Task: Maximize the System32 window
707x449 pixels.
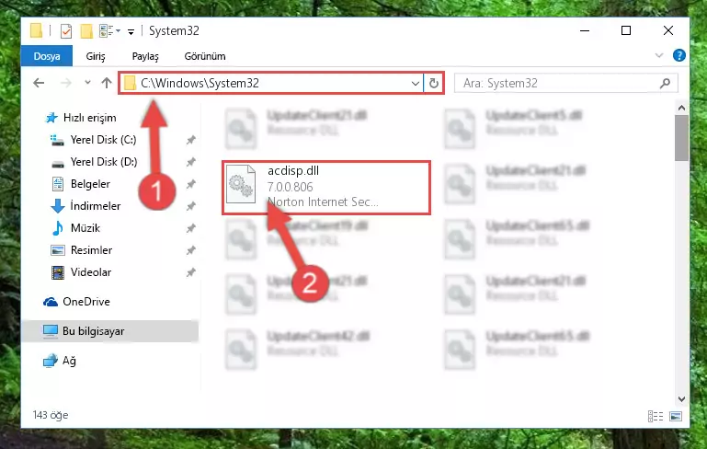Action: click(626, 30)
